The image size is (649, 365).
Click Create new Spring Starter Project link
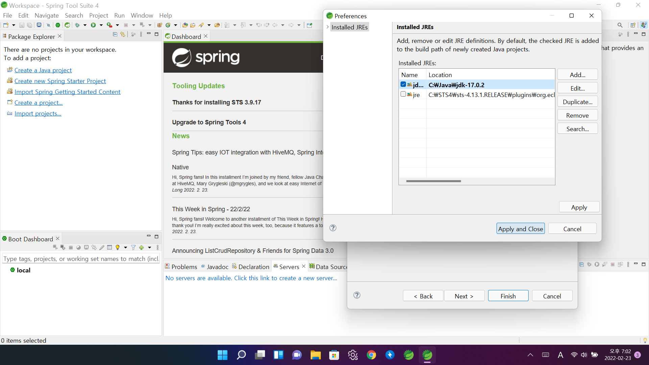point(60,81)
